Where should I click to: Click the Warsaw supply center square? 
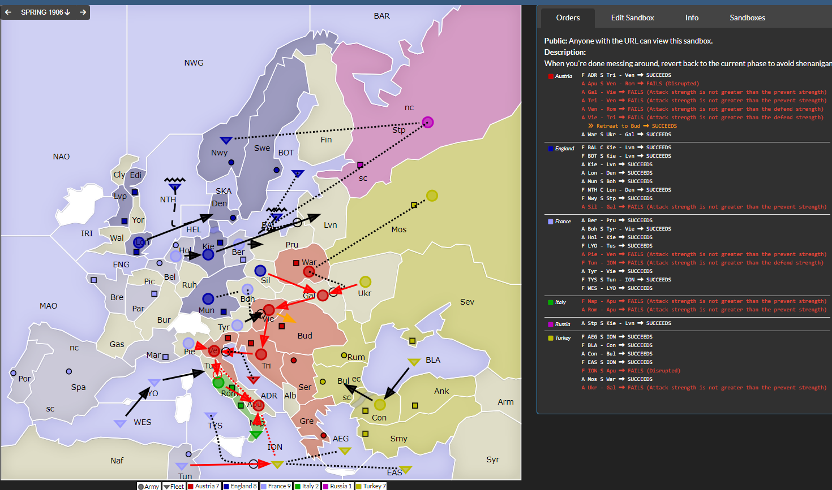click(296, 263)
